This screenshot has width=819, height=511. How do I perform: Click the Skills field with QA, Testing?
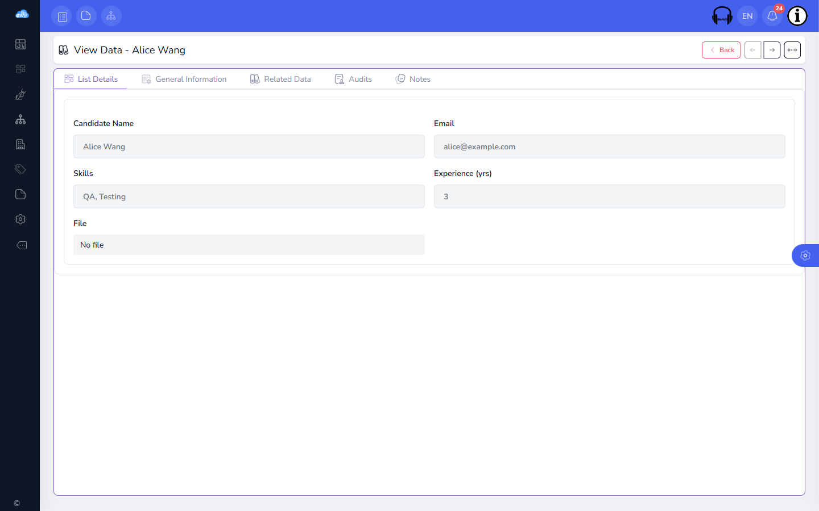(249, 196)
